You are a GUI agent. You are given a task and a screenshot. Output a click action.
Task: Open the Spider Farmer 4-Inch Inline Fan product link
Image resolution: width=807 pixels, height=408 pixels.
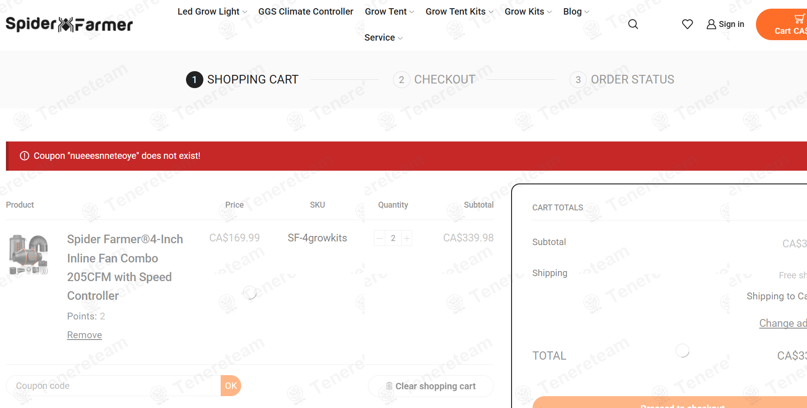(125, 267)
